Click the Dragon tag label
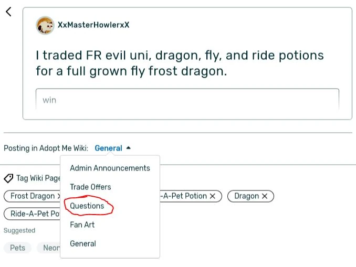 pyautogui.click(x=246, y=196)
